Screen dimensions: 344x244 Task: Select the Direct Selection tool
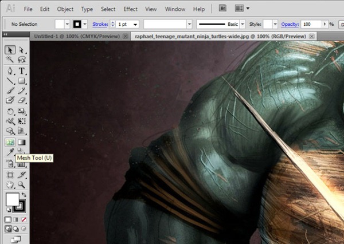coord(22,50)
